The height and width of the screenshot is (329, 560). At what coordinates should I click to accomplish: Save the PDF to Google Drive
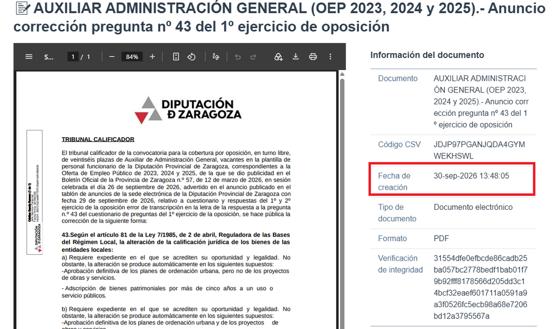coord(278,57)
